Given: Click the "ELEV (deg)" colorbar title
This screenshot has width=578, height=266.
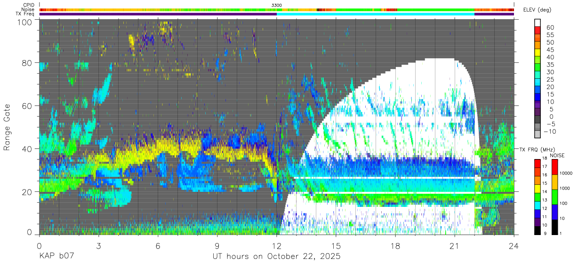Looking at the screenshot, I should tap(538, 9).
